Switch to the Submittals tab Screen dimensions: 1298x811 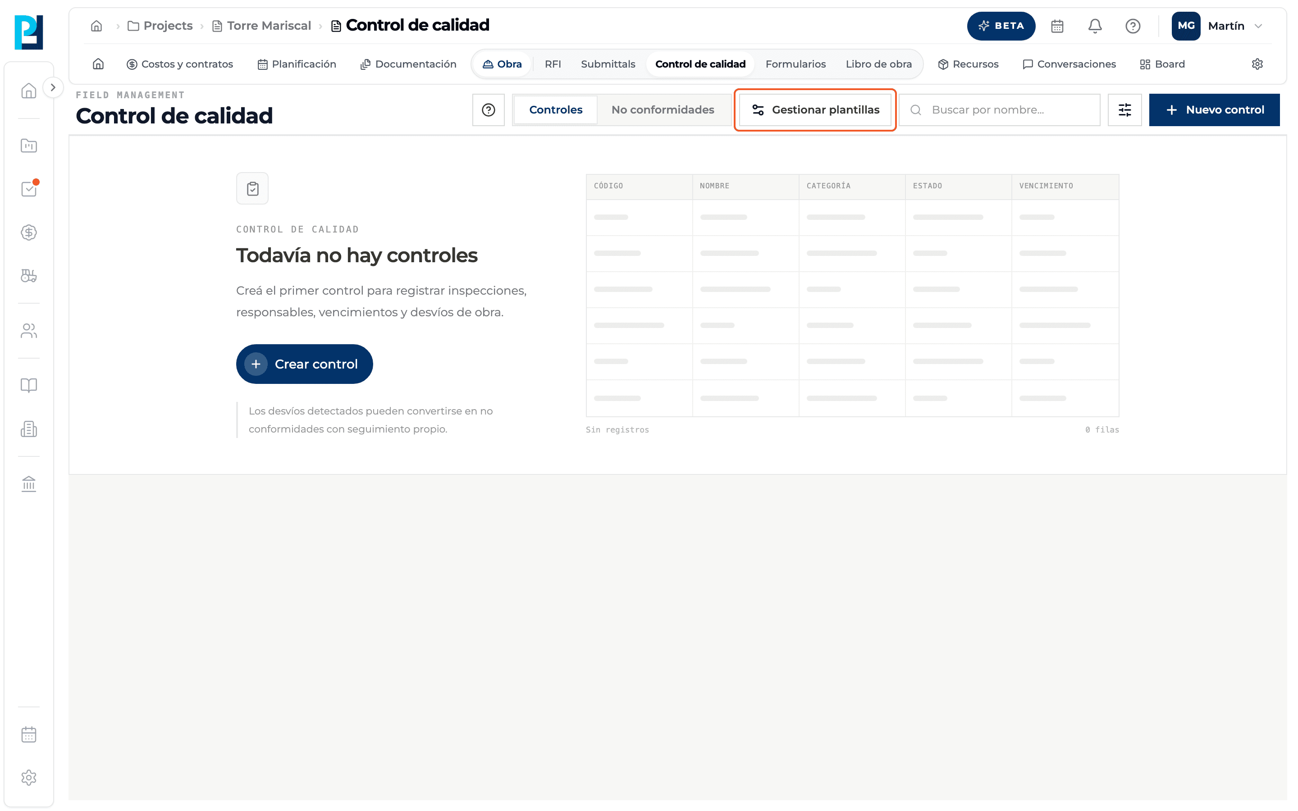[608, 64]
